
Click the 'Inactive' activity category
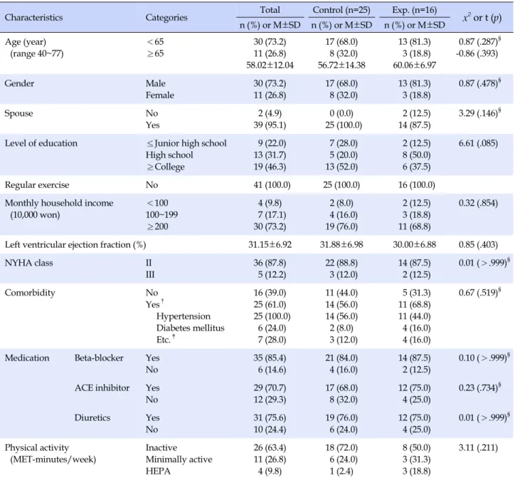(x=161, y=448)
